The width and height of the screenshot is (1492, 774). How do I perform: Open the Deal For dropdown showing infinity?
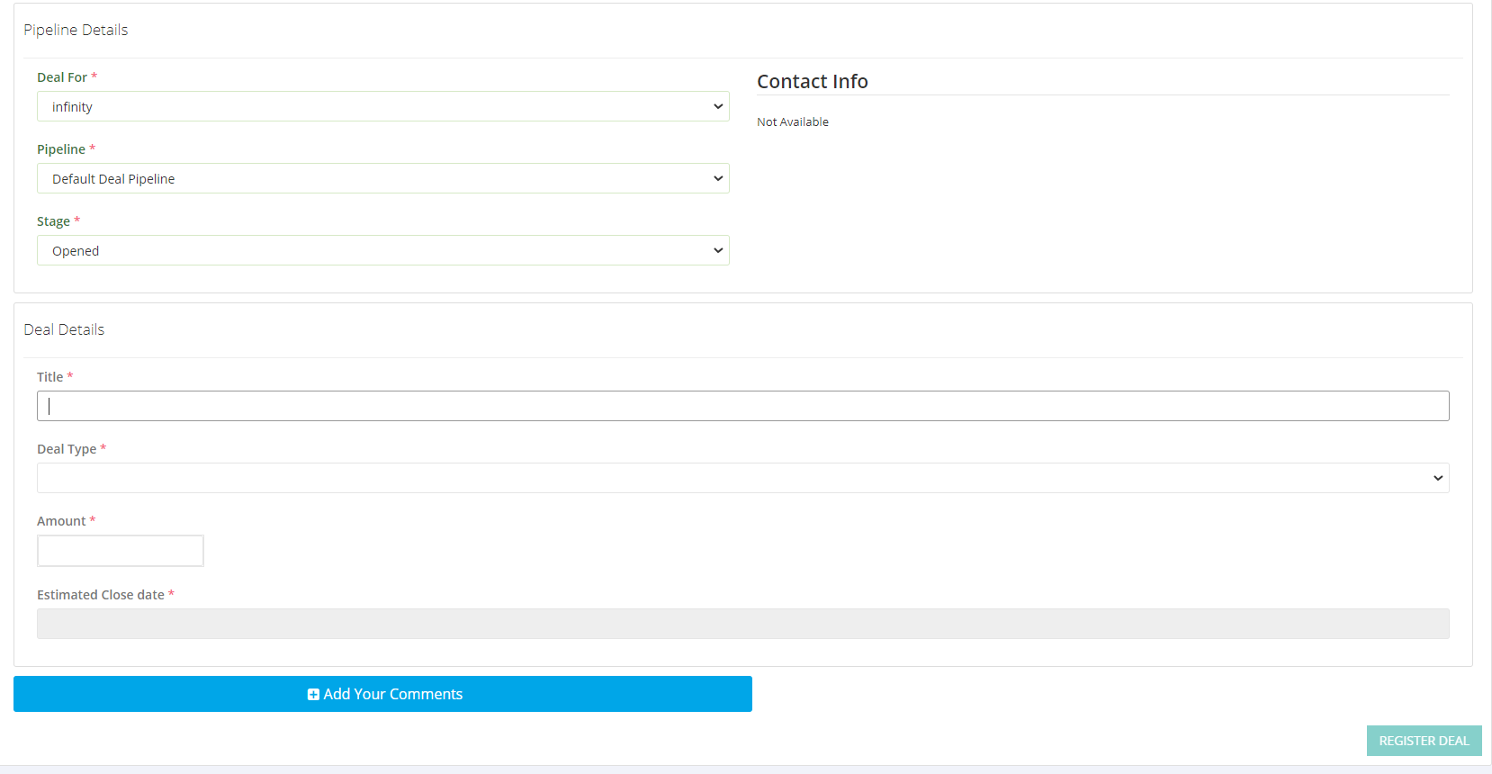(x=382, y=106)
